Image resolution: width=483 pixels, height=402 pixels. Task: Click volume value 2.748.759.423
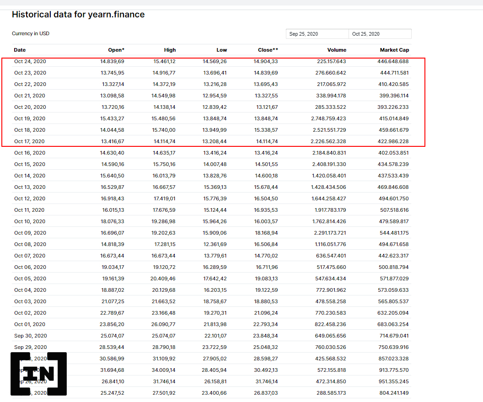coord(328,118)
